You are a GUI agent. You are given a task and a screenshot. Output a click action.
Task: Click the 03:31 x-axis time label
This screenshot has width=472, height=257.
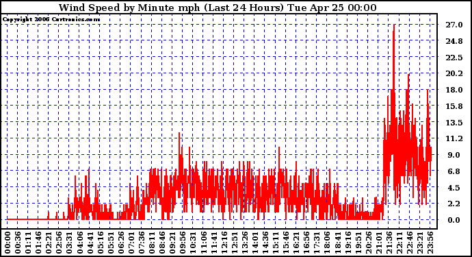tap(69, 243)
